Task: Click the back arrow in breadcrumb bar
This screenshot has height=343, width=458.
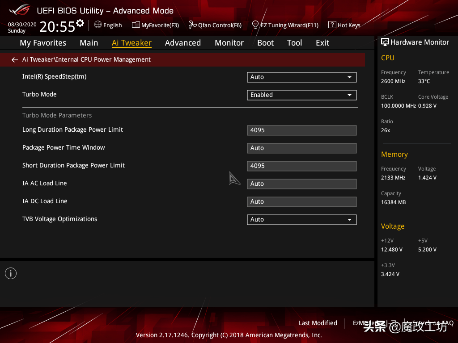Action: coord(15,60)
